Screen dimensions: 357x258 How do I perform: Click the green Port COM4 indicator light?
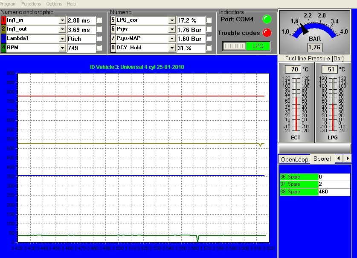(x=267, y=19)
